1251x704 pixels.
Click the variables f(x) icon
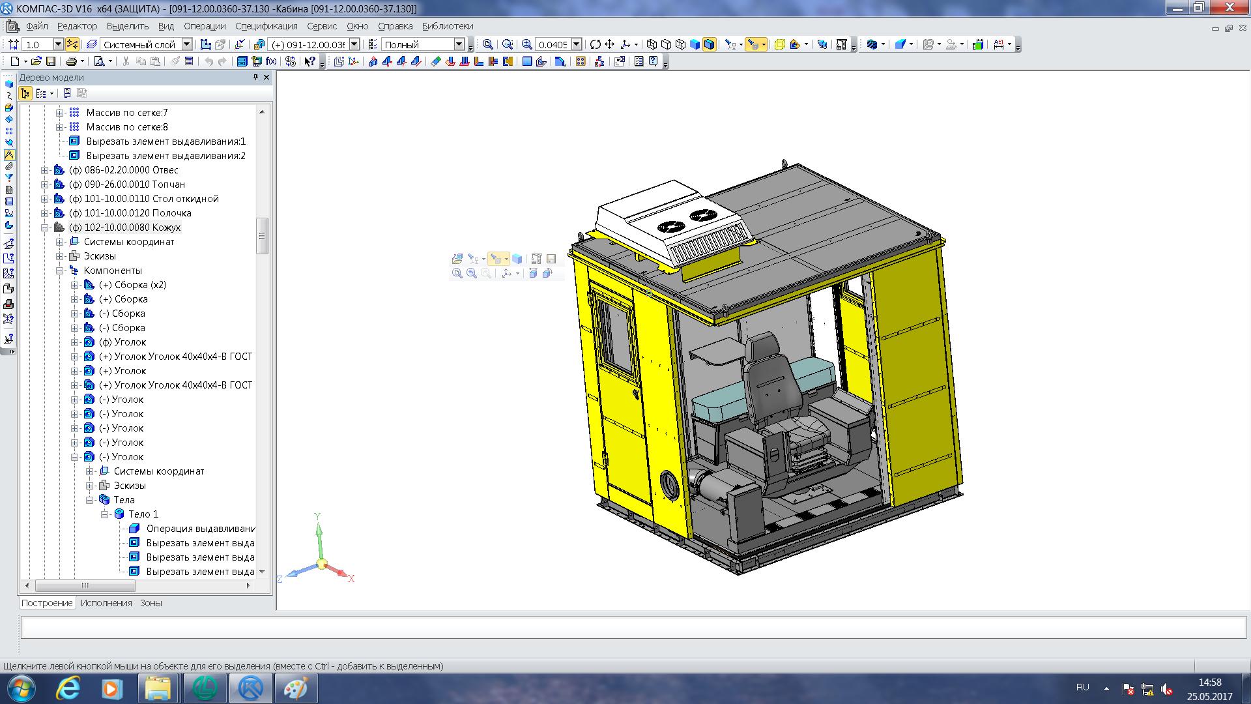271,61
